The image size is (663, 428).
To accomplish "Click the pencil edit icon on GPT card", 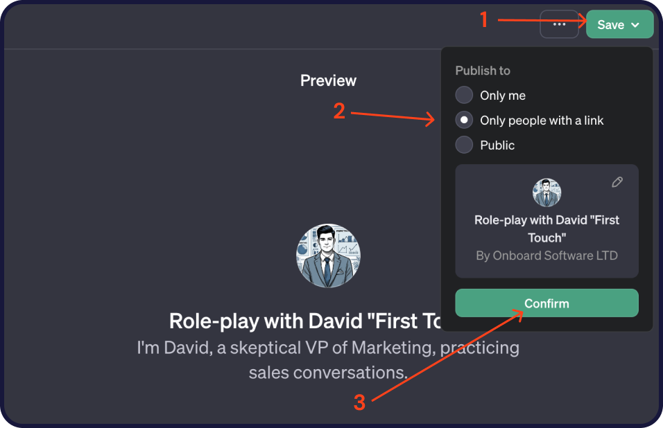I will [x=617, y=182].
